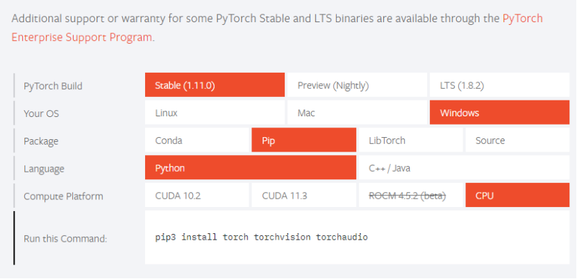Select Stable (1.11.0) PyTorch build
This screenshot has width=577, height=279.
pyautogui.click(x=215, y=85)
